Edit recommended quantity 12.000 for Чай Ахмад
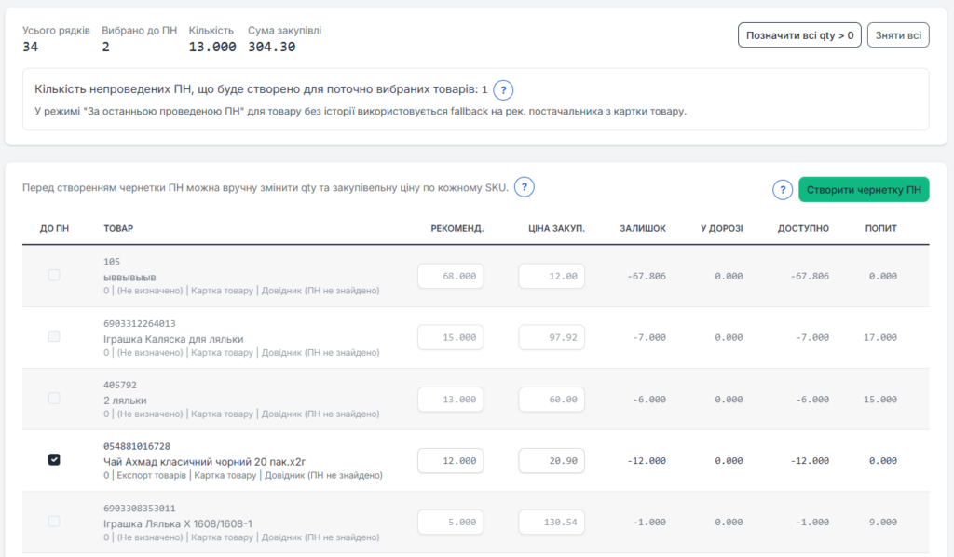 point(451,461)
